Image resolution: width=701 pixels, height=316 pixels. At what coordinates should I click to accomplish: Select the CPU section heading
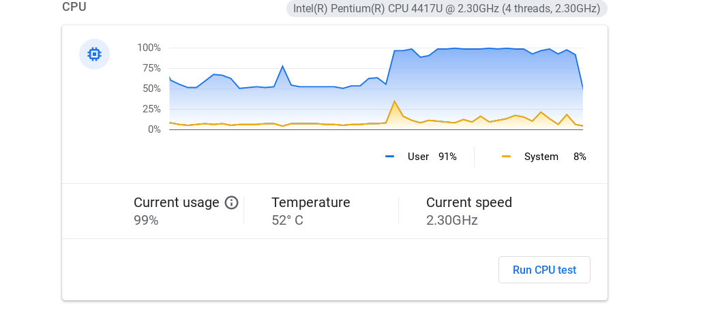point(74,7)
